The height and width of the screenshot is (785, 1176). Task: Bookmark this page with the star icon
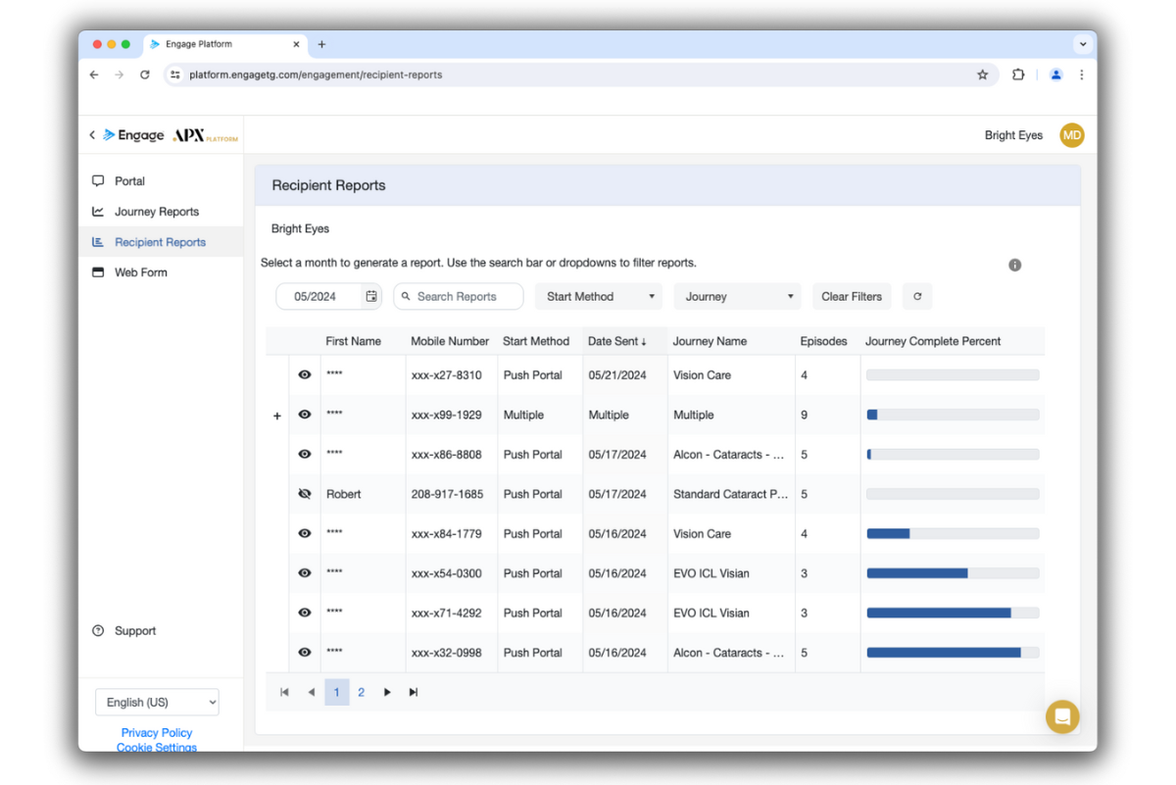(982, 74)
